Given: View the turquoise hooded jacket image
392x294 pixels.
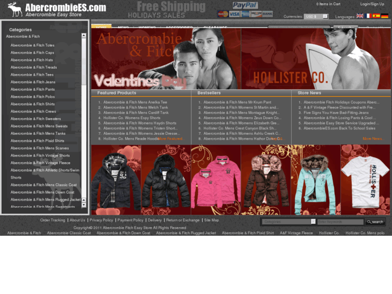Looking at the screenshot, I should (316, 180).
